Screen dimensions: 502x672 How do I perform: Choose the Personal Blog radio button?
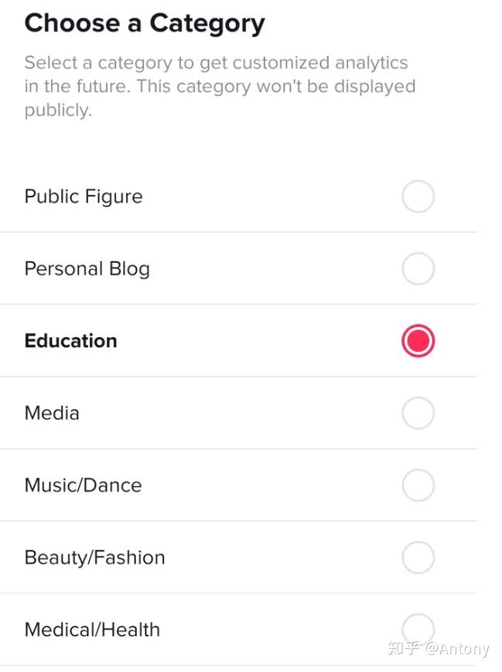click(x=418, y=268)
